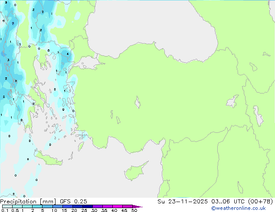Pick the legend swatch between 30 and 35
This screenshot has width=275, height=212.
pos(97,206)
